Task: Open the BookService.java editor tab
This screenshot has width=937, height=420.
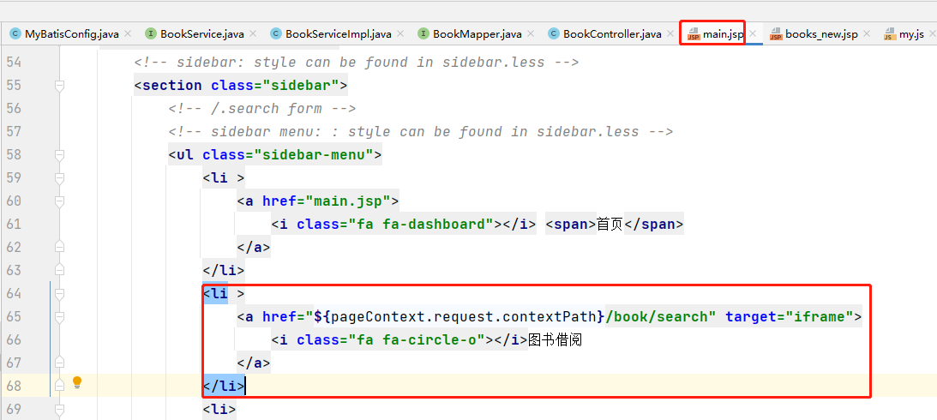Action: click(x=202, y=34)
